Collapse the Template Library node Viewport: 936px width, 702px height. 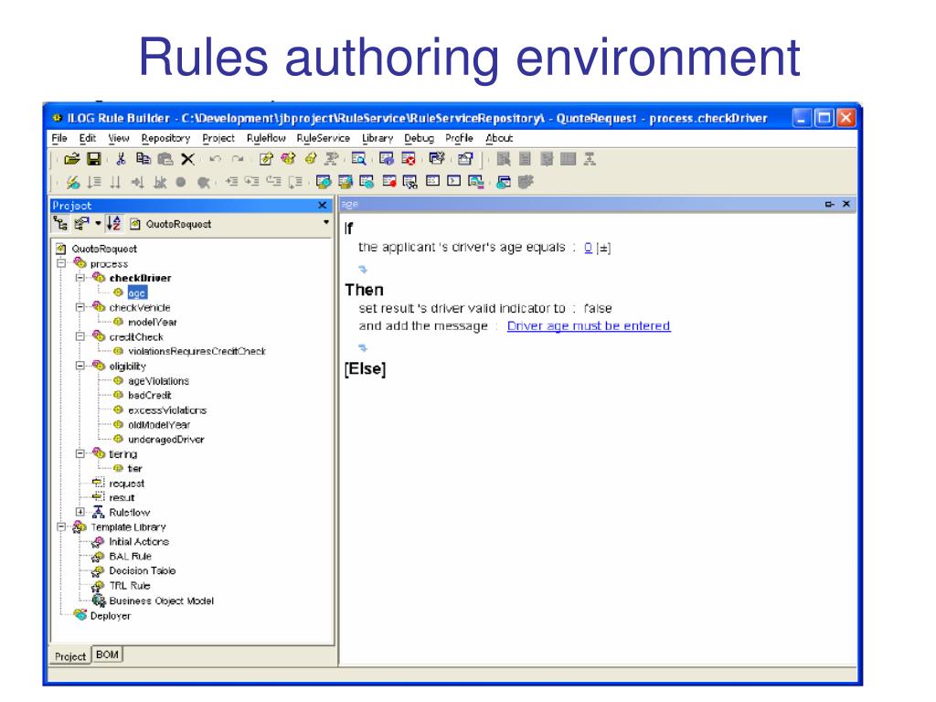(x=61, y=527)
